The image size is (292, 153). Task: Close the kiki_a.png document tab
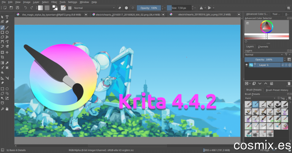pos(239,14)
